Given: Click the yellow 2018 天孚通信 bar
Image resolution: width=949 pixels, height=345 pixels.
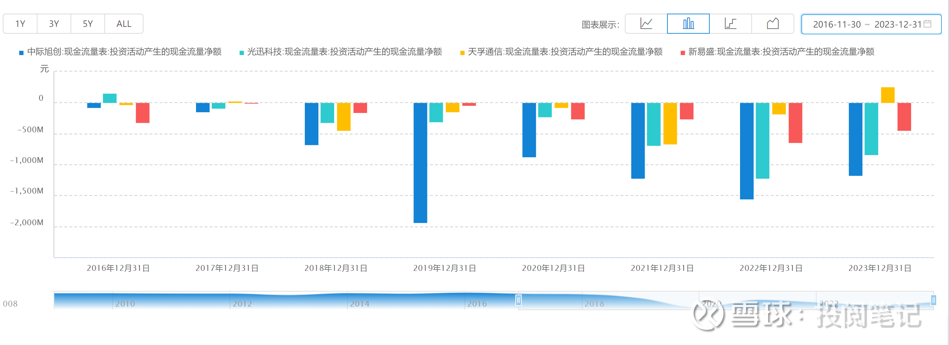Looking at the screenshot, I should pos(344,117).
